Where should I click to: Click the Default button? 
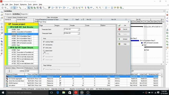coord(124,39)
